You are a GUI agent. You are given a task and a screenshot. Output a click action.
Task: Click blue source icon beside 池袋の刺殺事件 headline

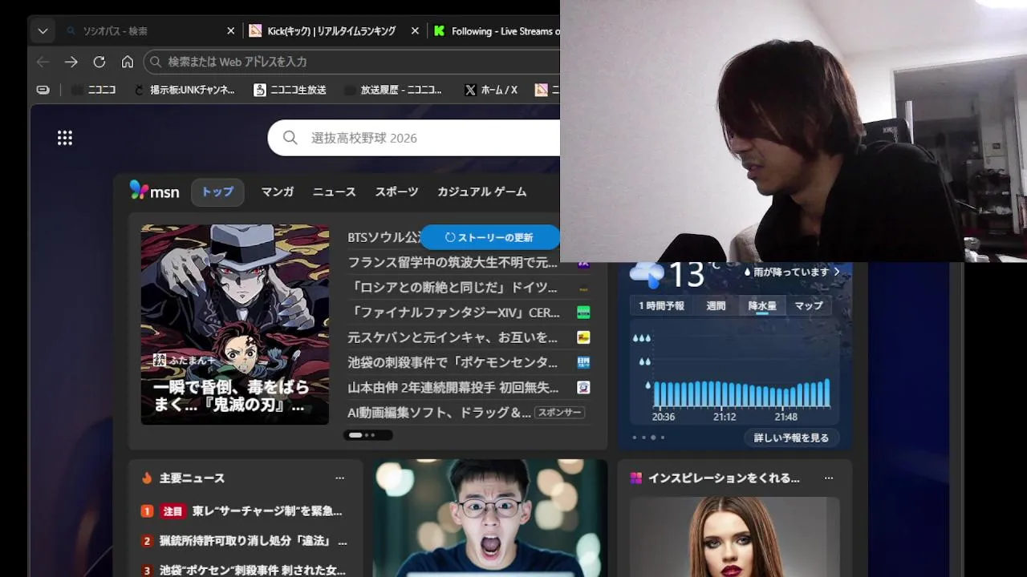(583, 362)
